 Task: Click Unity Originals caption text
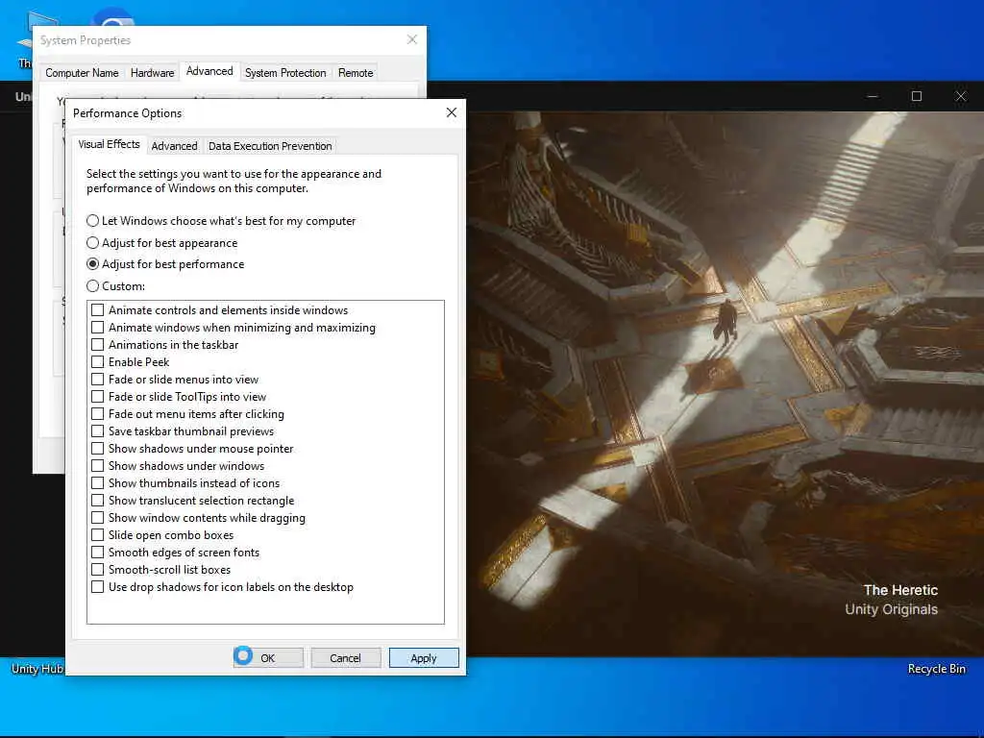[891, 609]
